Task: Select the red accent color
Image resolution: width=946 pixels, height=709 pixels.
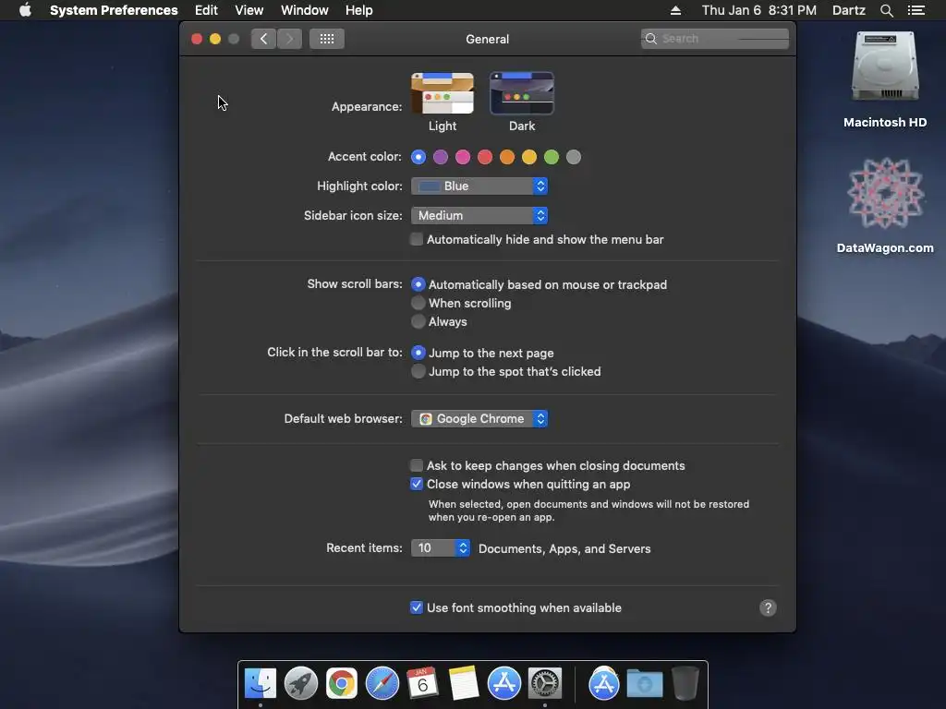Action: click(485, 157)
